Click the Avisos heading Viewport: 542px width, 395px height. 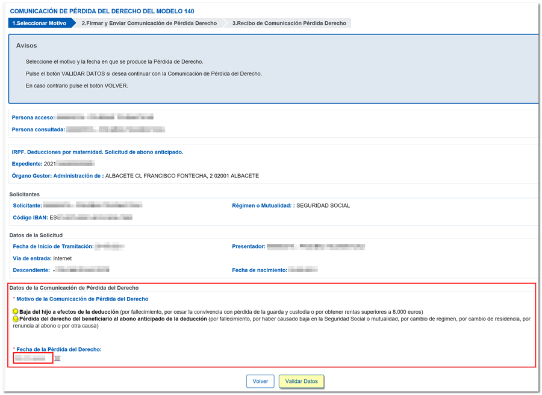26,46
